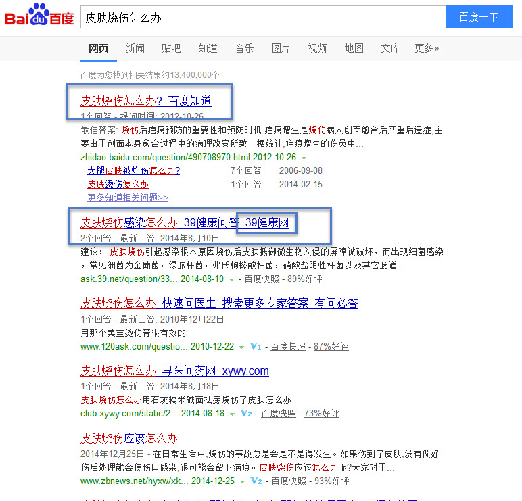Click the 73%好评 rating link
The height and width of the screenshot is (501, 522).
tap(322, 414)
